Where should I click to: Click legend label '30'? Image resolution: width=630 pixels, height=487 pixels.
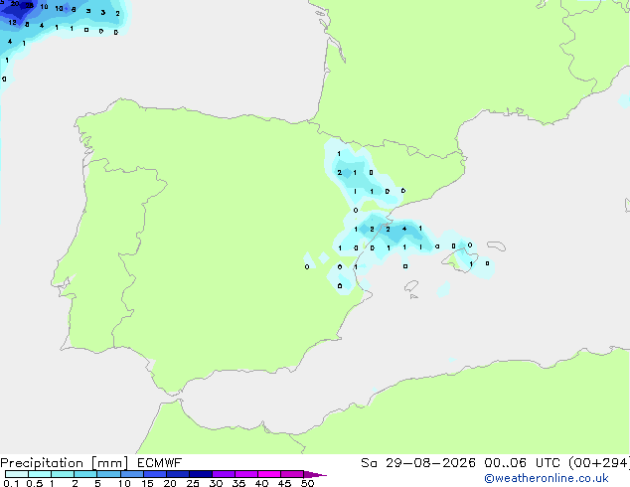pos(216,483)
